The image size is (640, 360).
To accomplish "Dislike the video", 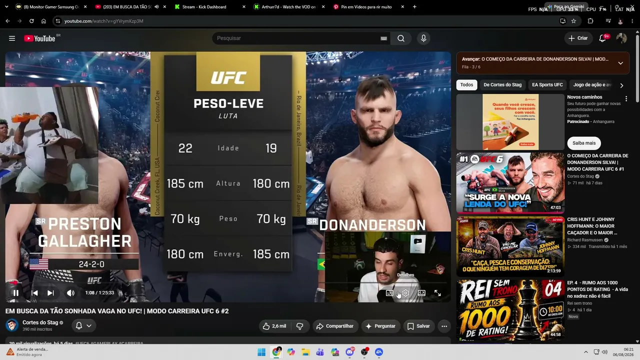I will (300, 326).
